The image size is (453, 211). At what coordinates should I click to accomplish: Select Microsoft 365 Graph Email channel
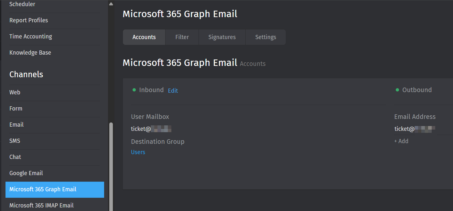point(55,190)
